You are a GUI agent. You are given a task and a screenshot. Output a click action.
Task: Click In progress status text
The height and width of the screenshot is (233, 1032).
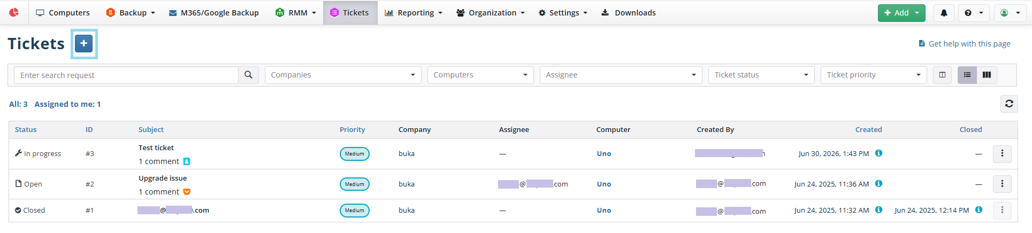point(43,153)
